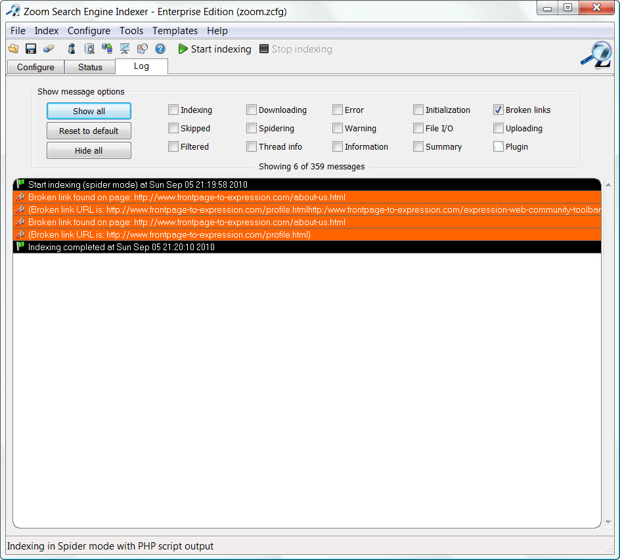Open the Index menu

[46, 30]
